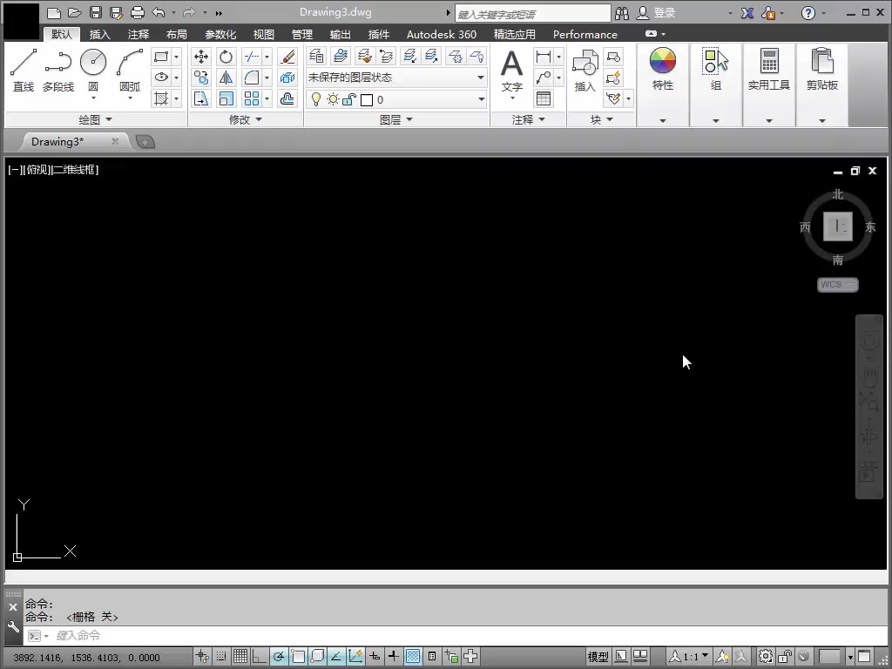
Task: Click the Model (模型) status bar button
Action: coord(598,657)
